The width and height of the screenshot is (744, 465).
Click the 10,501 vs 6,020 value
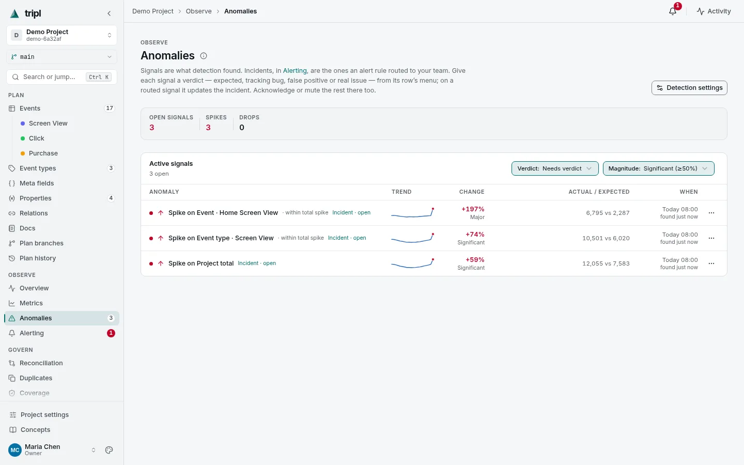pyautogui.click(x=606, y=238)
